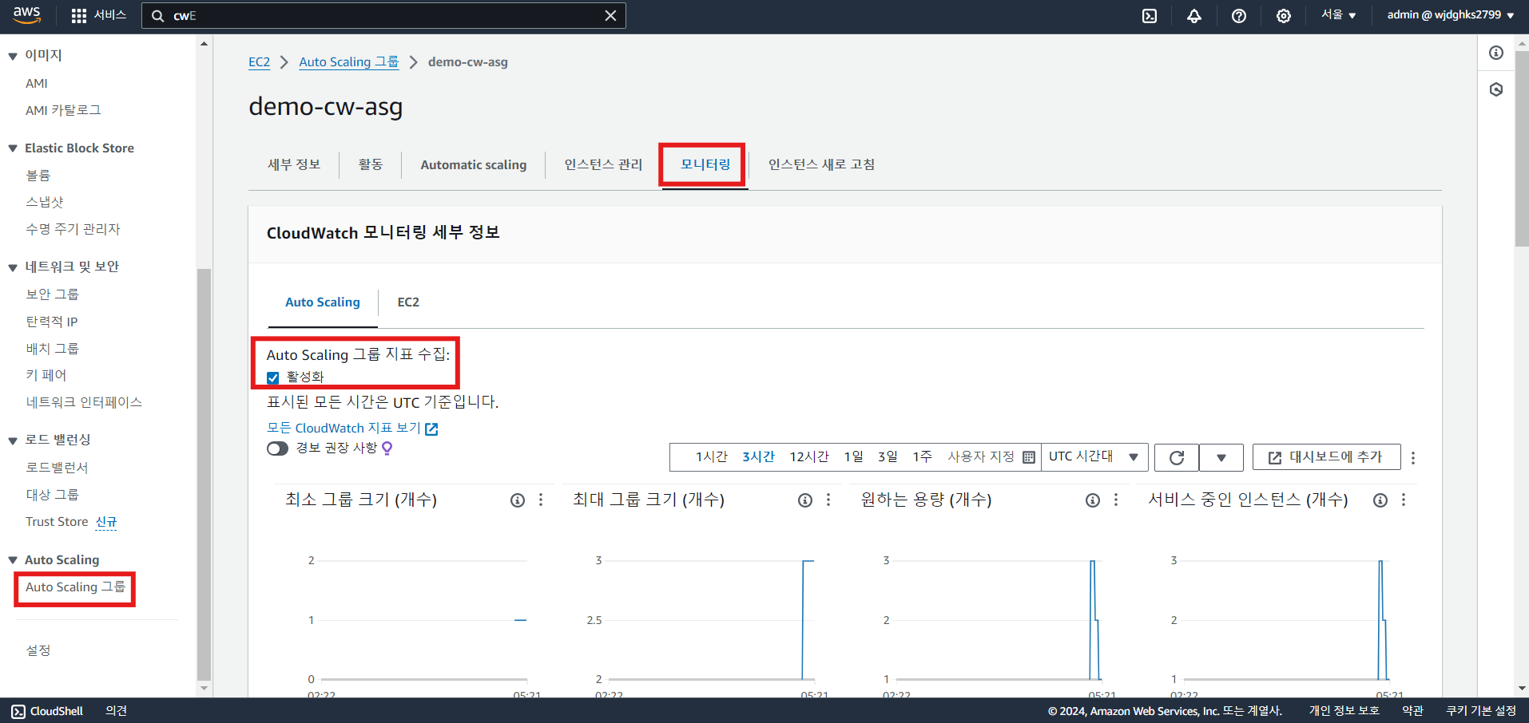Open the refresh interval dropdown arrow
The width and height of the screenshot is (1529, 723).
1221,457
